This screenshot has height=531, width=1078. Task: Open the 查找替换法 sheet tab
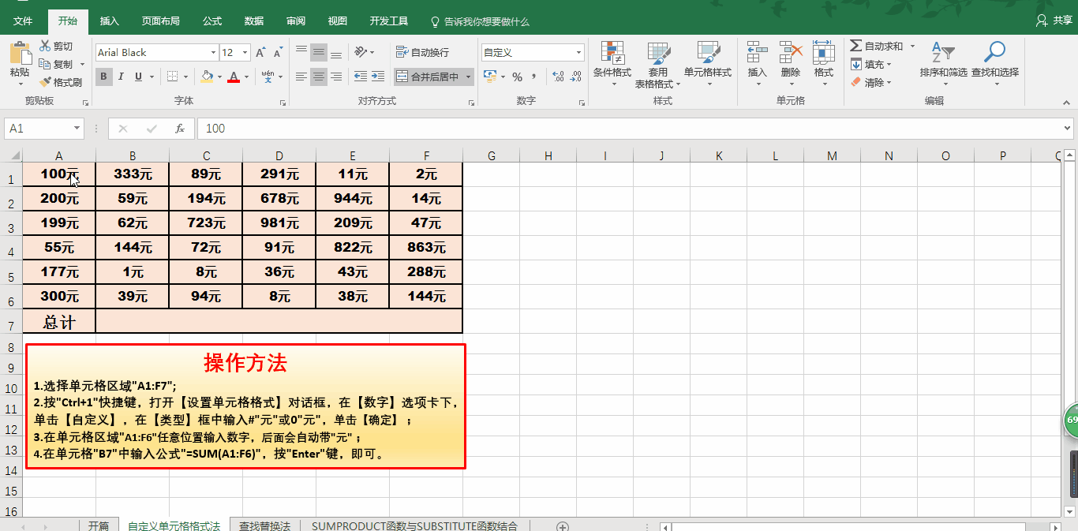tap(264, 525)
